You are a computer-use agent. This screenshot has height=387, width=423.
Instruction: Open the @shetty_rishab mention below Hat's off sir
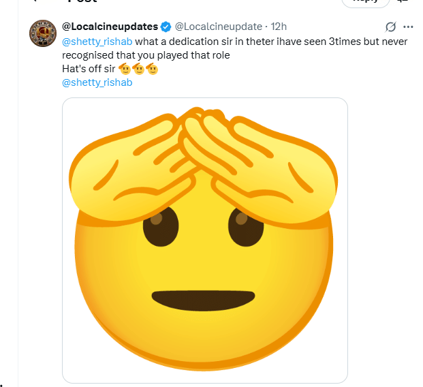coord(97,82)
